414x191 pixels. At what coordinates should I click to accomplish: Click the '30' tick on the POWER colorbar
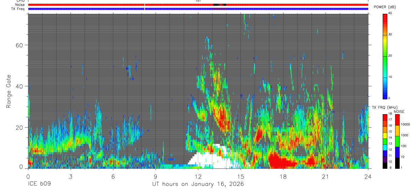click(x=390, y=34)
